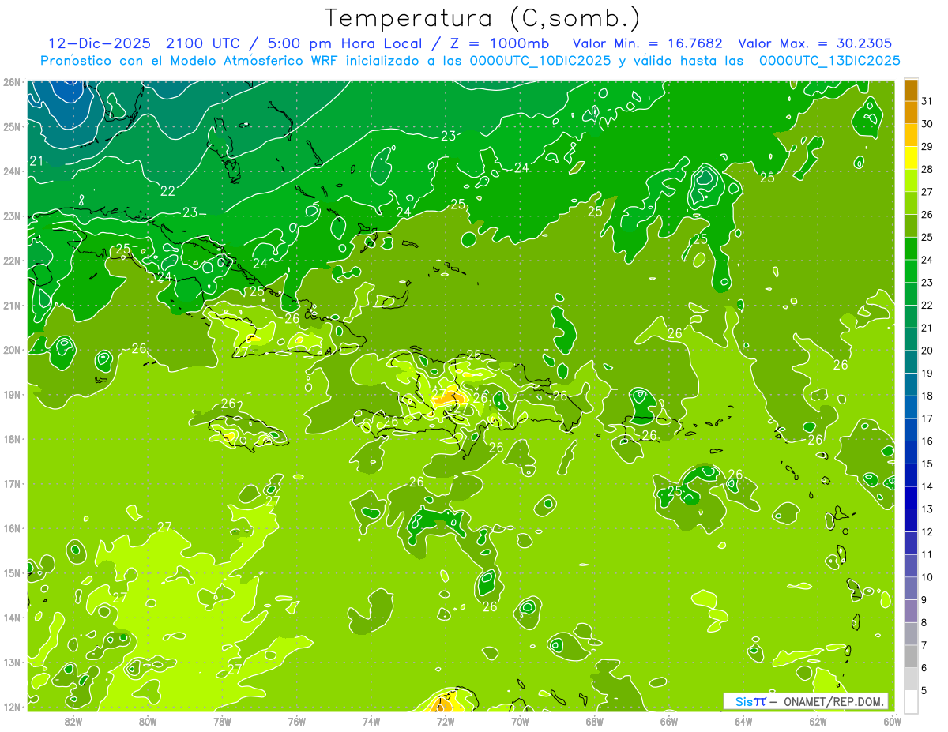Click the colorbar value label '28'
The image size is (948, 732).
tap(927, 169)
